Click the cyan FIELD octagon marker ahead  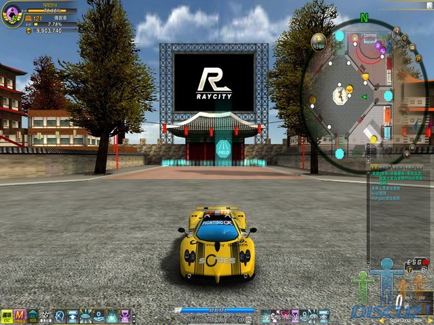click(x=223, y=149)
